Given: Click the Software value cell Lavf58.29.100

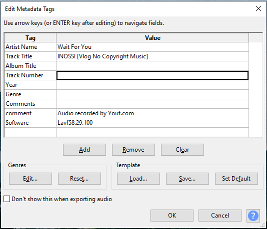Looking at the screenshot, I should coord(152,123).
